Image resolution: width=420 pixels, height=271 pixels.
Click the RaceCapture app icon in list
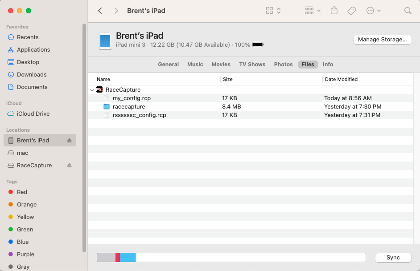point(99,90)
